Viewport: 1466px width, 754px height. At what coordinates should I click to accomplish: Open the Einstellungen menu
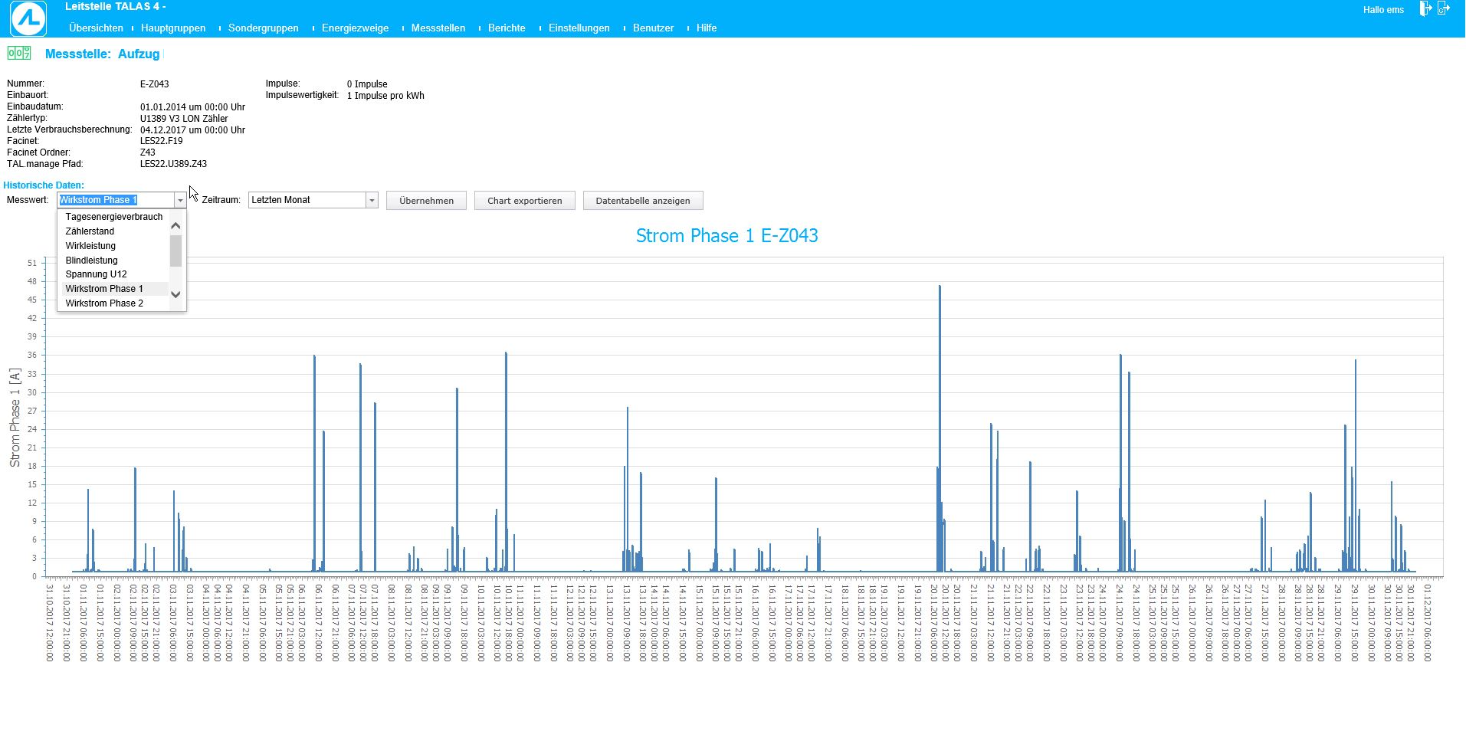579,28
